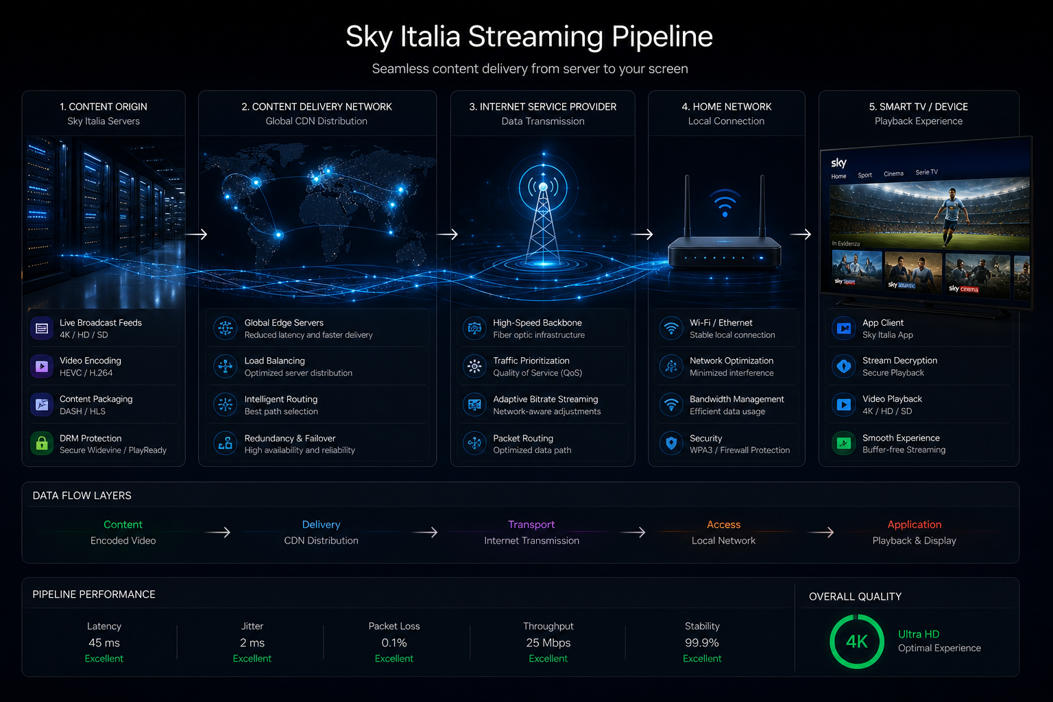
Task: Click the Quality of Service (QoS) text
Action: pyautogui.click(x=537, y=373)
